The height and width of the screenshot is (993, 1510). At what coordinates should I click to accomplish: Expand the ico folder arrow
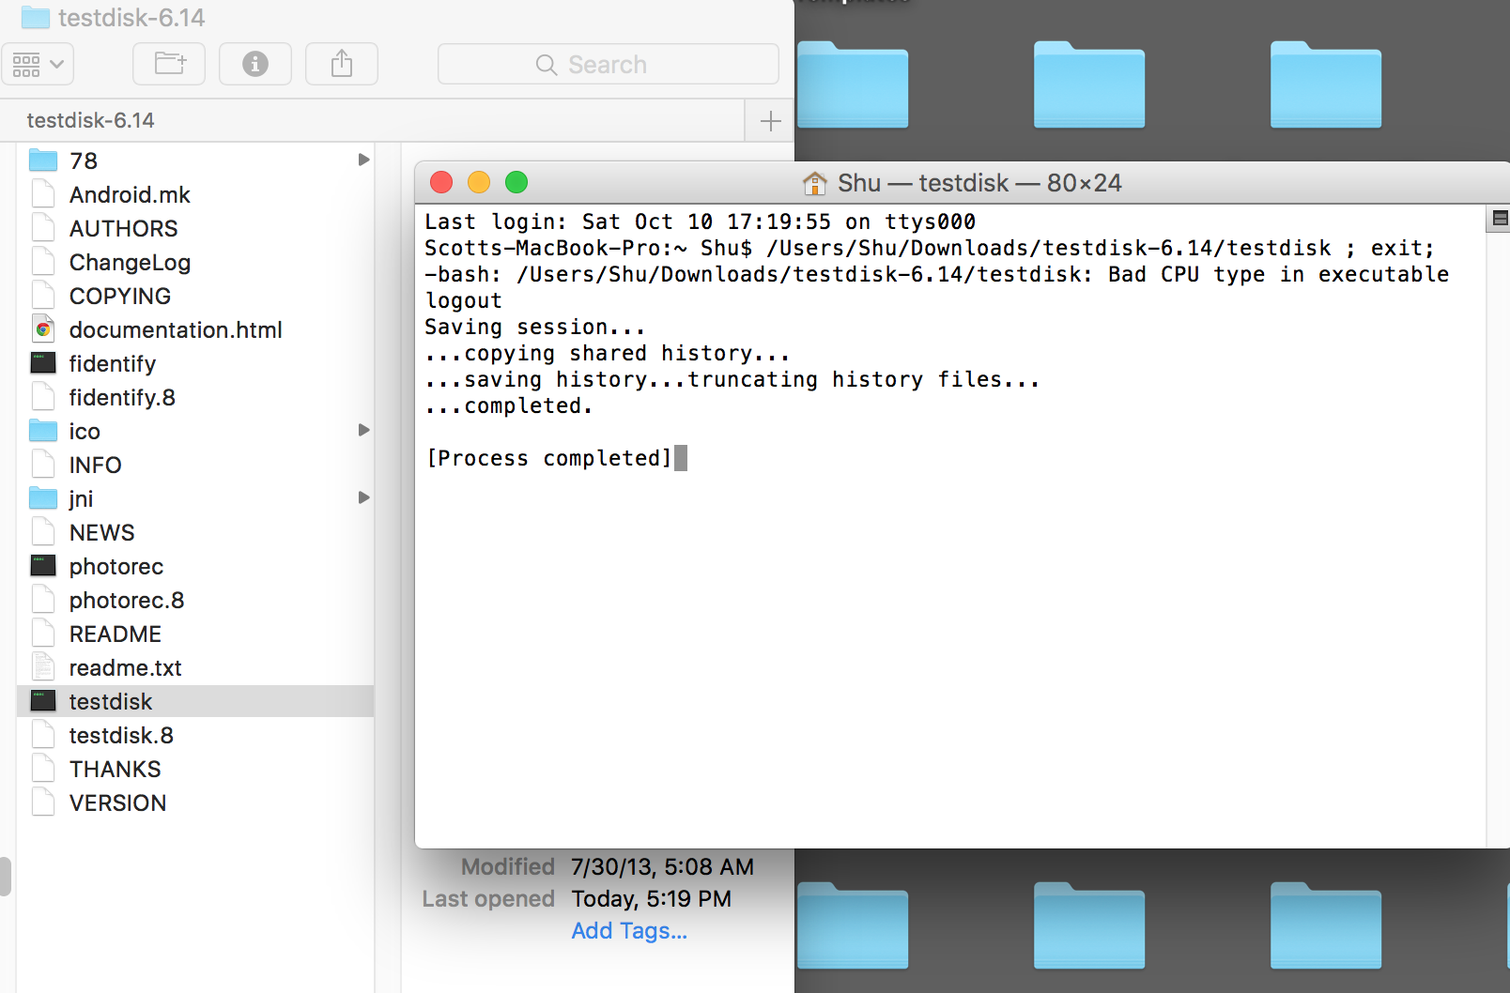tap(363, 430)
